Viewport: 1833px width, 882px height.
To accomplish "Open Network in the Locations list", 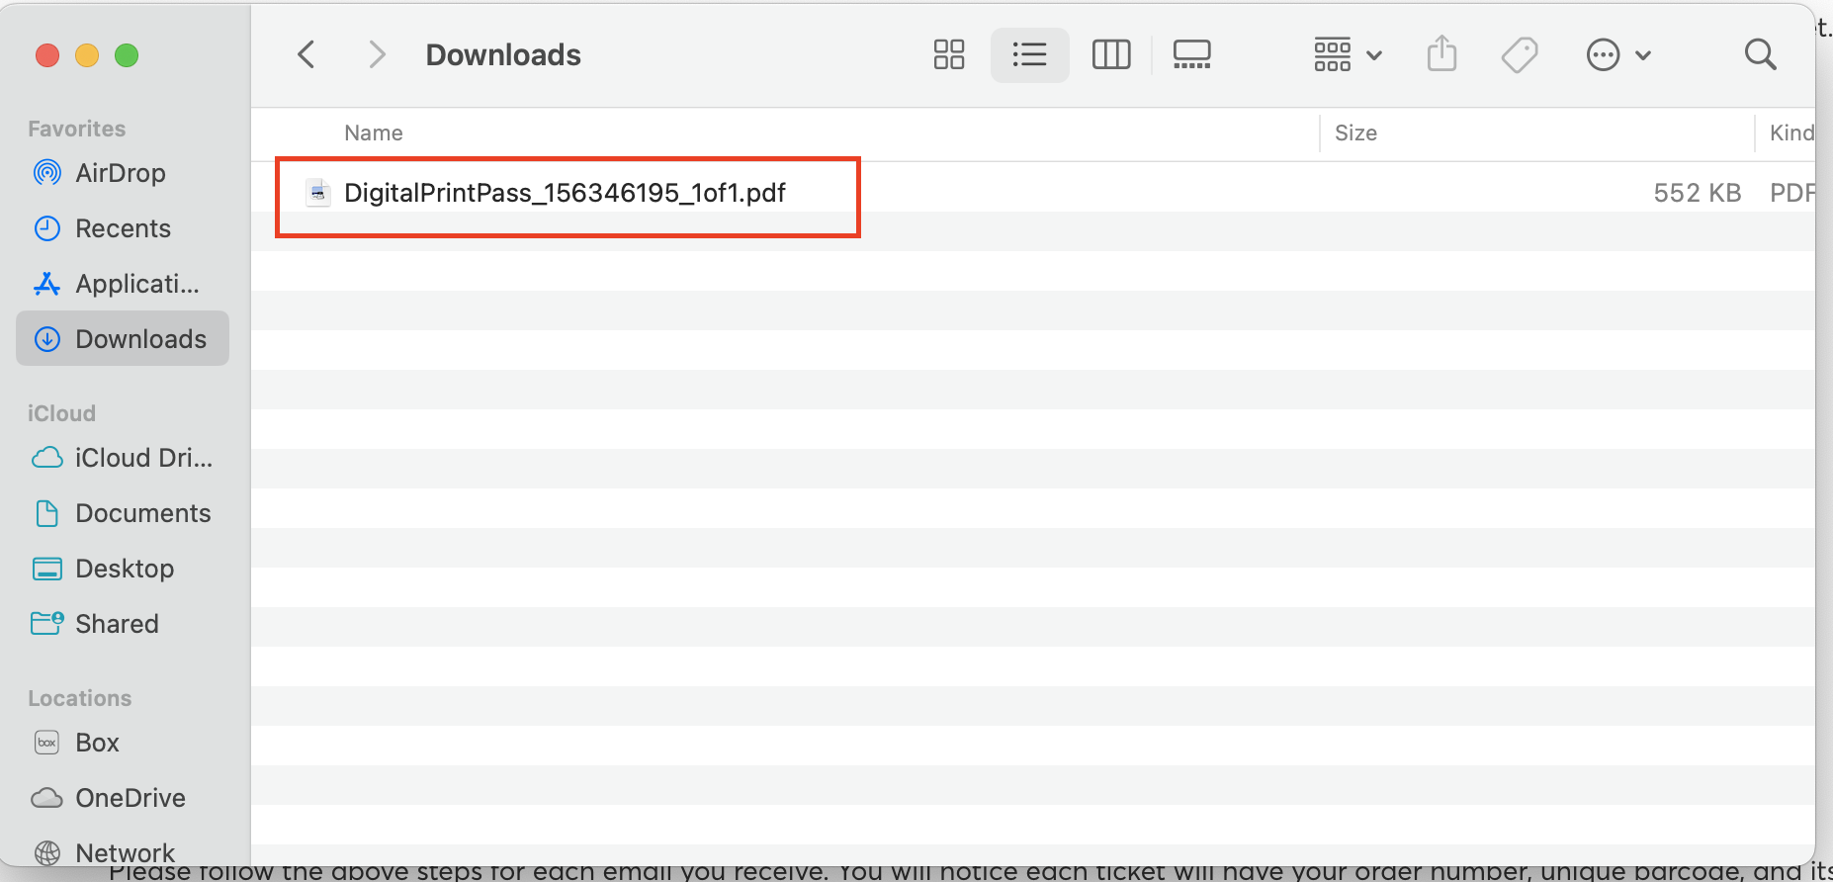I will pos(123,852).
